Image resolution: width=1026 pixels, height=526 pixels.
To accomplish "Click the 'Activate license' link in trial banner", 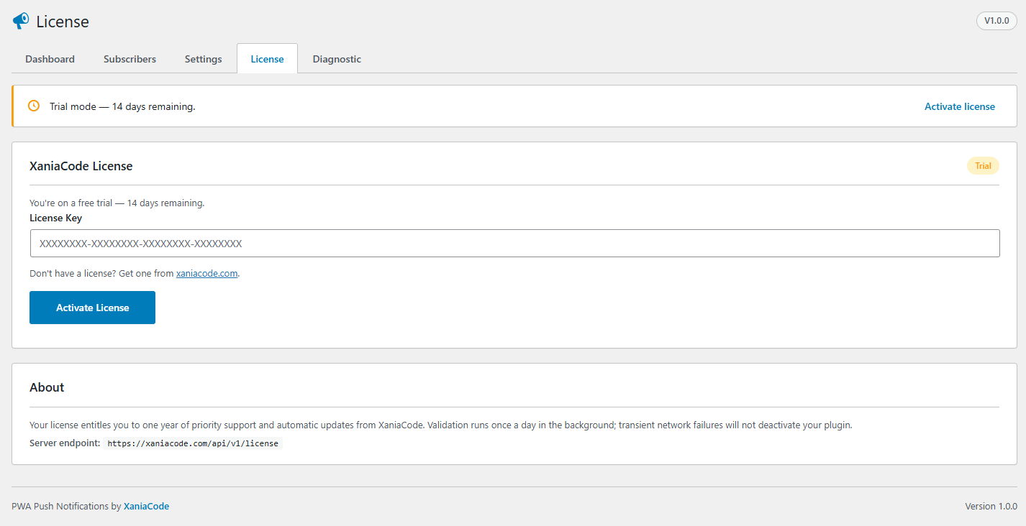I will pyautogui.click(x=959, y=106).
